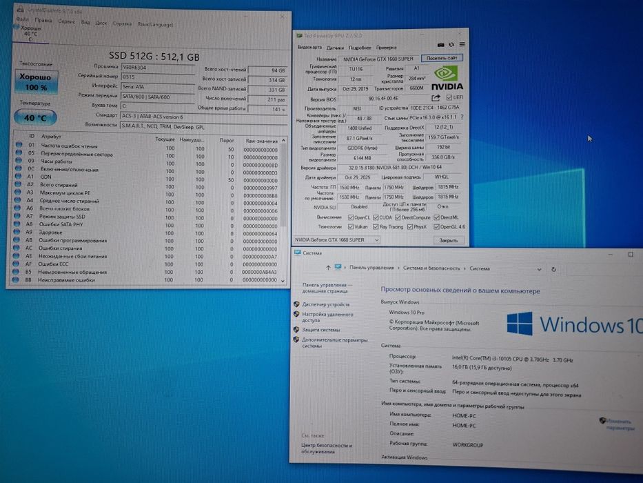The image size is (643, 483).
Task: Open the Защита системы link
Action: [x=320, y=329]
